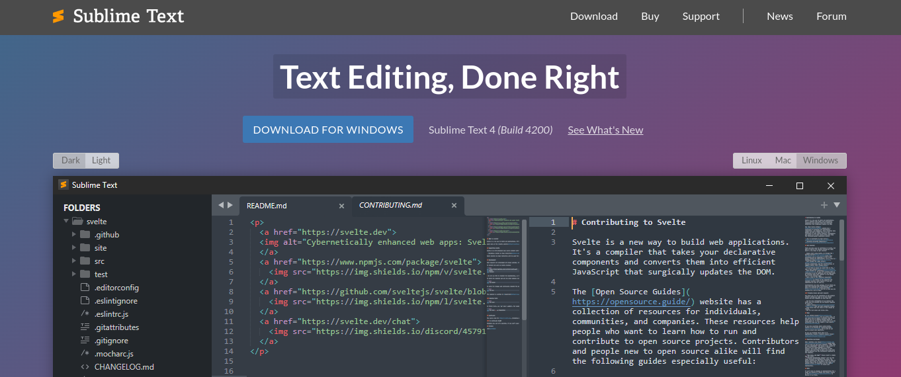Click the tab back navigation arrow
This screenshot has height=377, width=901.
[x=221, y=206]
